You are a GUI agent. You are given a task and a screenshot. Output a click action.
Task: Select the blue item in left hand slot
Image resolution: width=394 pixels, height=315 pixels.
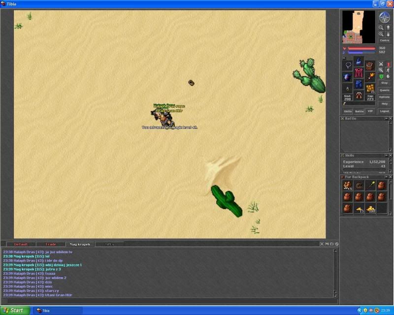tap(348, 77)
